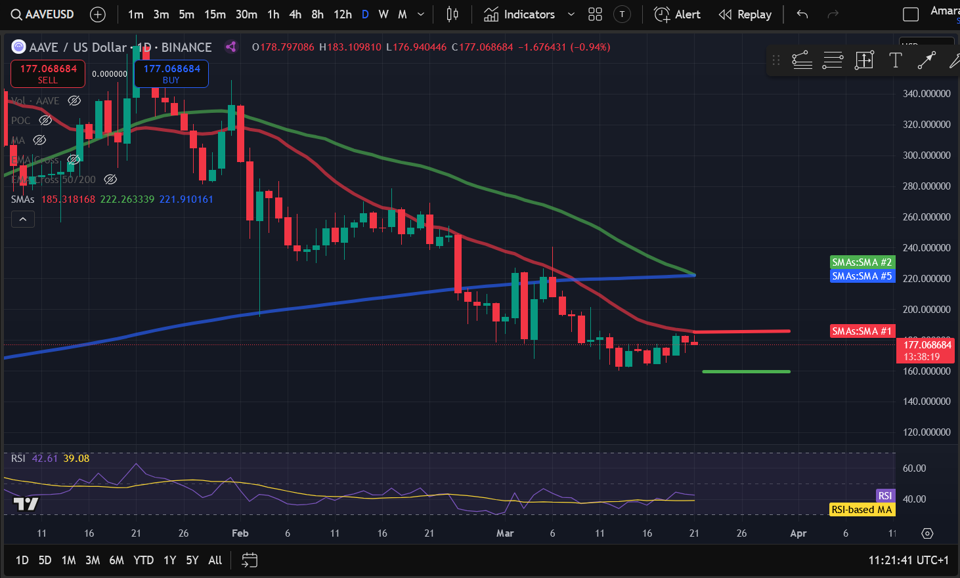Open the layout setup grid icon
The width and height of the screenshot is (960, 578).
(x=595, y=14)
